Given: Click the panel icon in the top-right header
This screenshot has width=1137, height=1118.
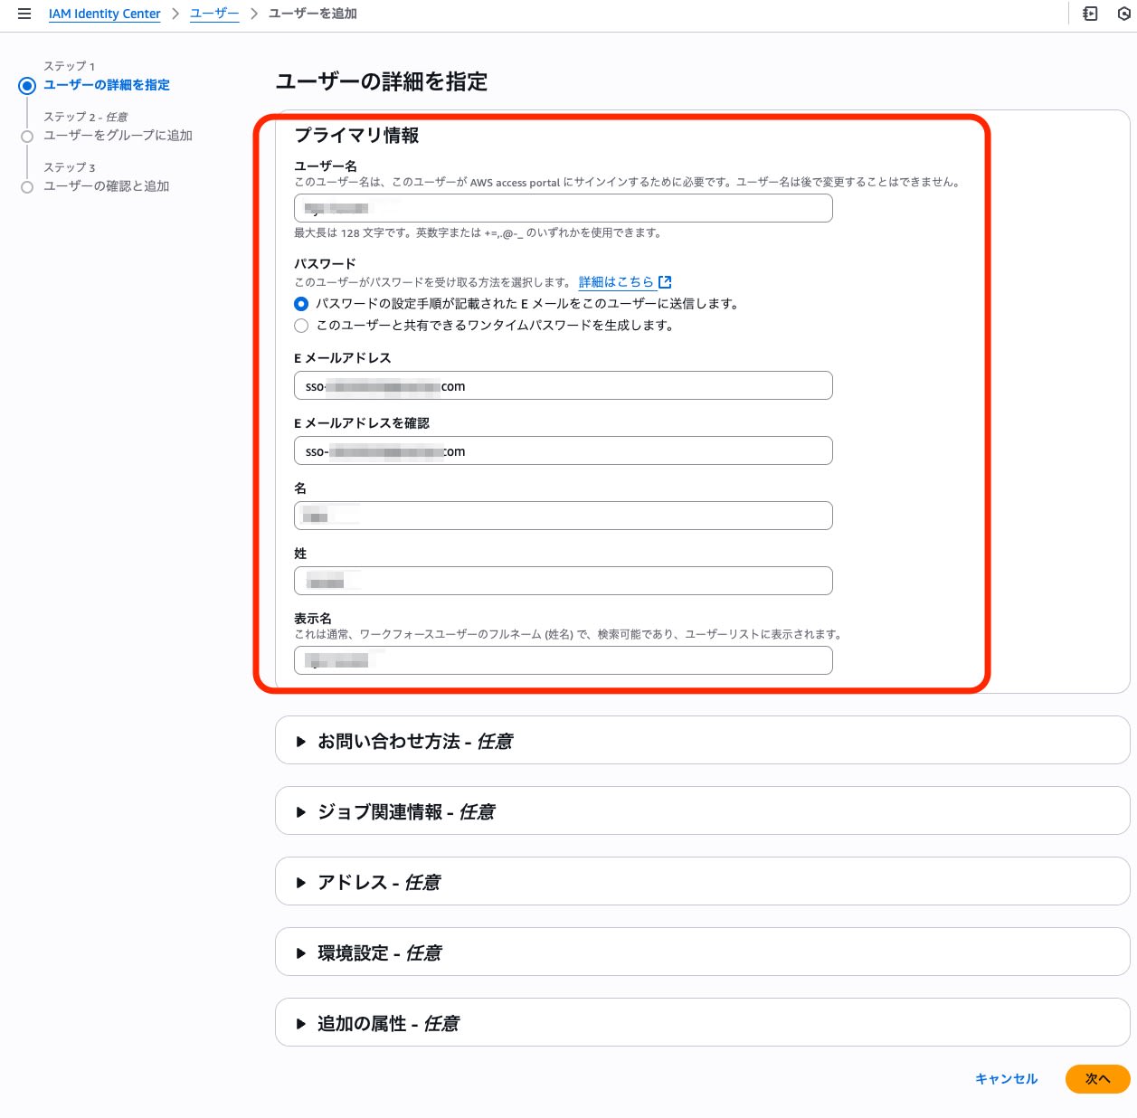Looking at the screenshot, I should pos(1090,14).
